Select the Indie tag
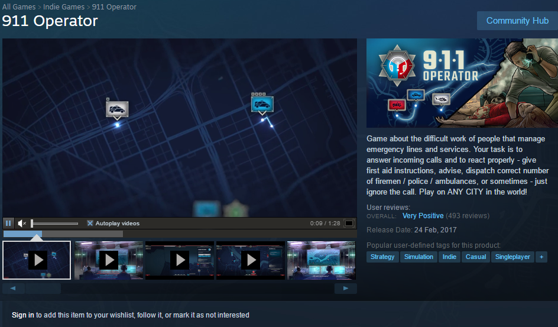Viewport: 558px width, 327px height. click(449, 257)
